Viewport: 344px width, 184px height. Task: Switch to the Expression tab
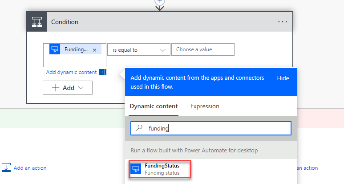click(205, 106)
